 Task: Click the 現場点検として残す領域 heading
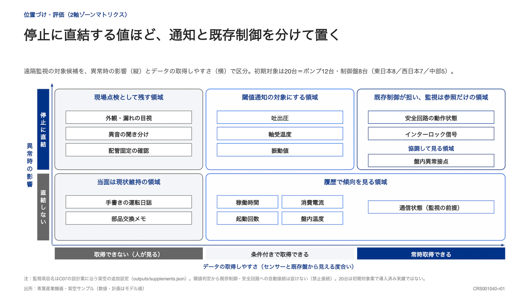[x=129, y=97]
